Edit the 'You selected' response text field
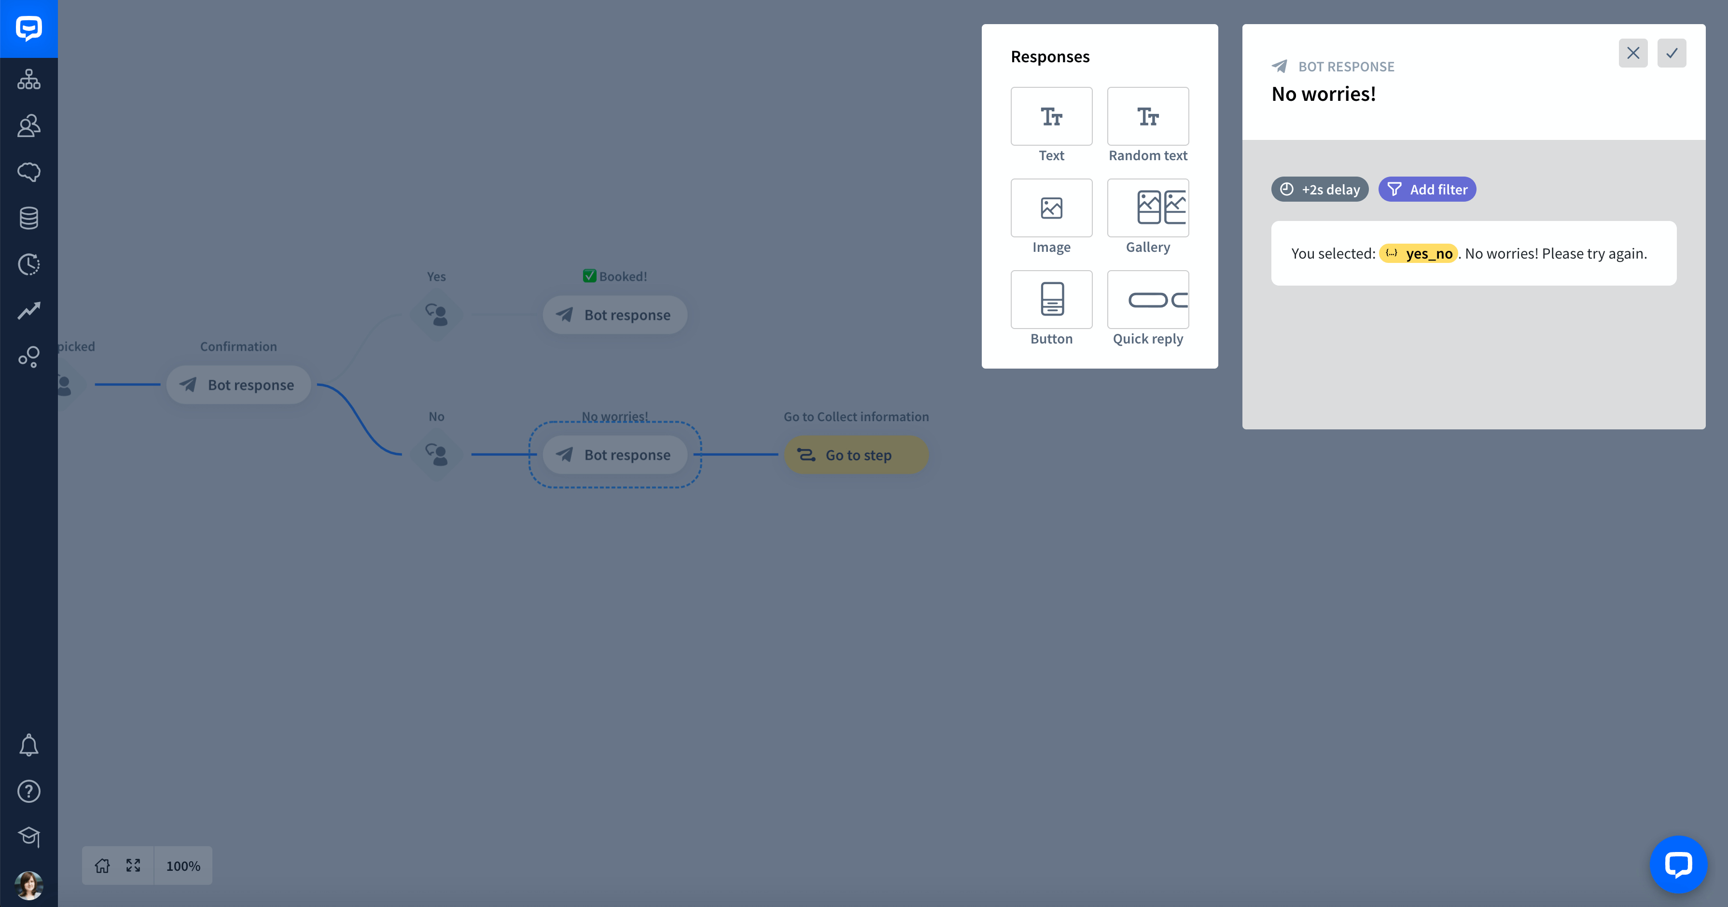1728x907 pixels. tap(1473, 253)
